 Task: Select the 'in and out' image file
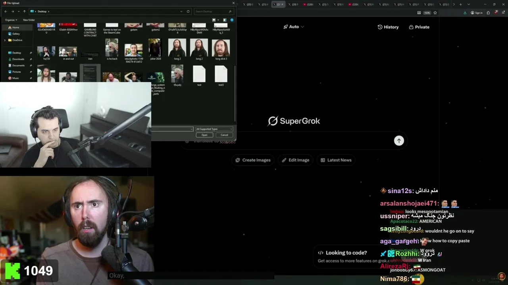68,53
